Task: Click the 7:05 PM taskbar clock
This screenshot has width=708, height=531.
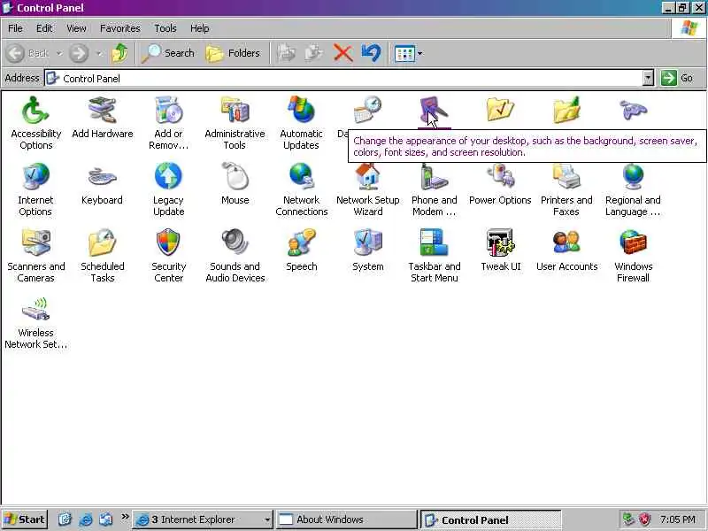Action: pyautogui.click(x=678, y=519)
